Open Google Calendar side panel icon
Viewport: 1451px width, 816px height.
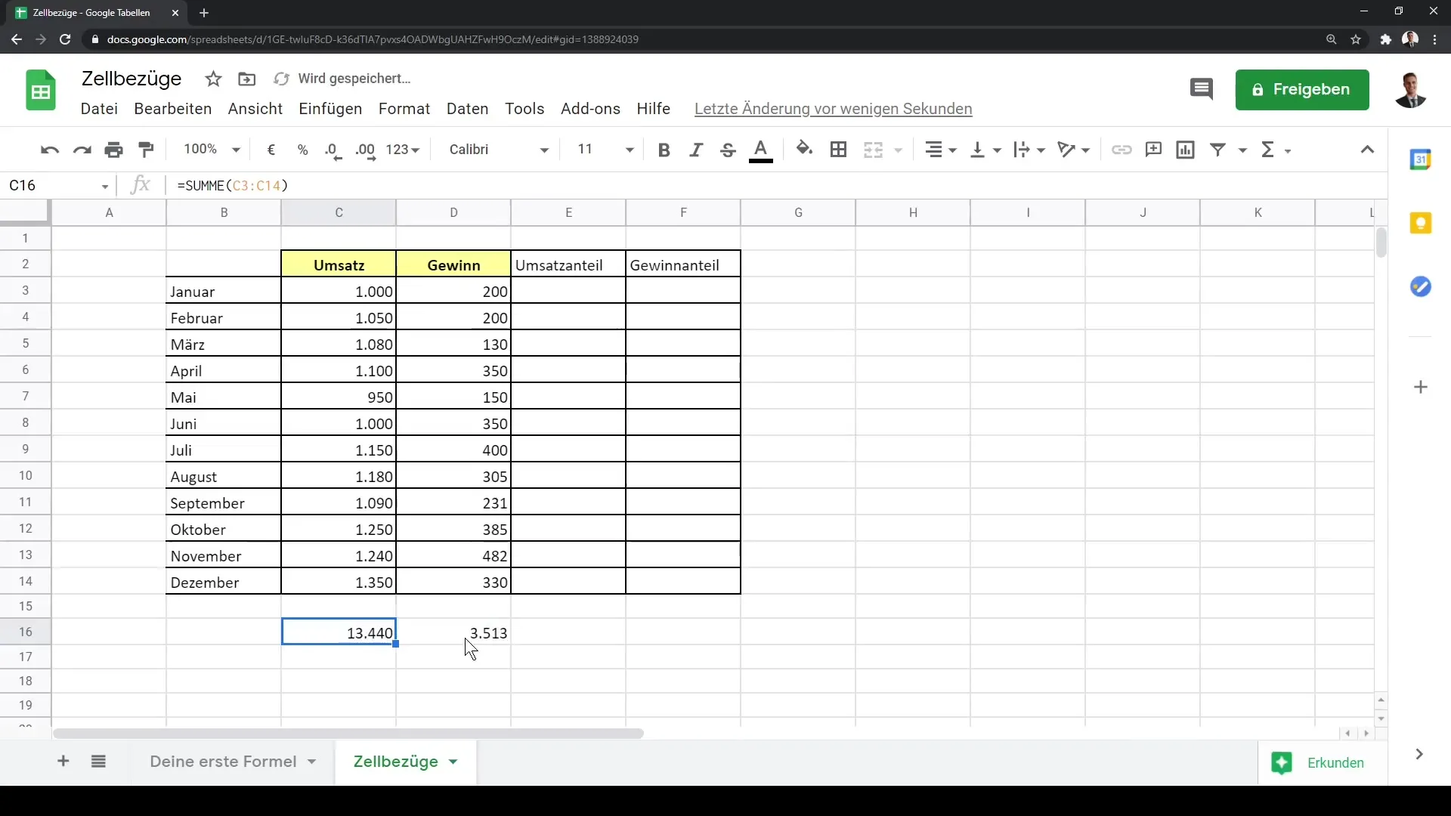point(1421,159)
